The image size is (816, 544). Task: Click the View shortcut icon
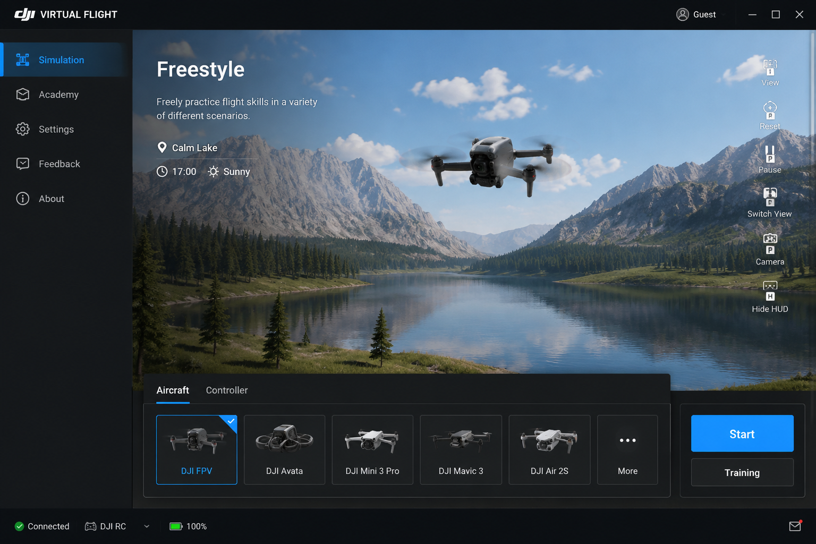(x=770, y=67)
